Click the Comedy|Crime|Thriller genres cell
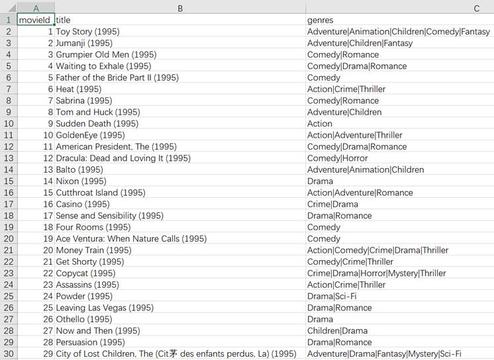 pyautogui.click(x=400, y=261)
